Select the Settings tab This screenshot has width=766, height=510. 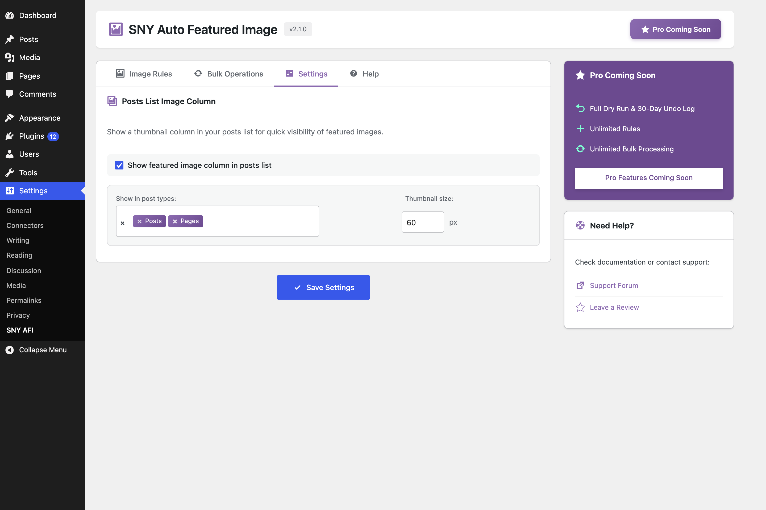click(x=306, y=74)
